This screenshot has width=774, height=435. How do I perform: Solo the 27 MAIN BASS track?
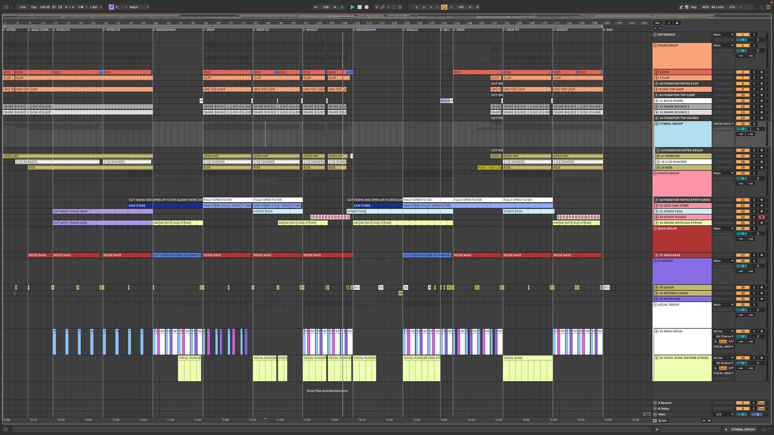[x=754, y=255]
